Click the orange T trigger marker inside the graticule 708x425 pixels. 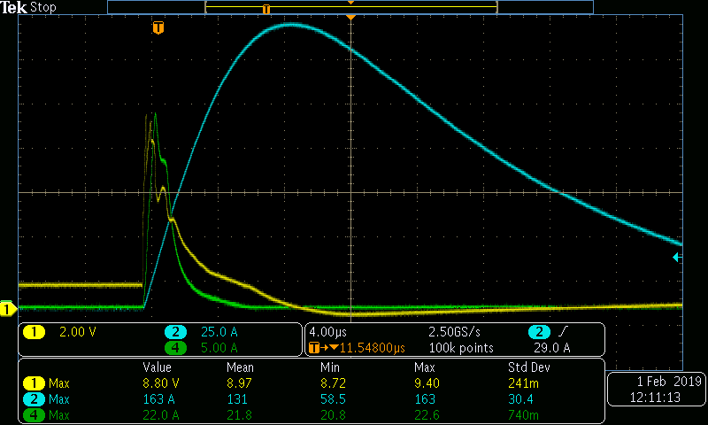[x=158, y=27]
